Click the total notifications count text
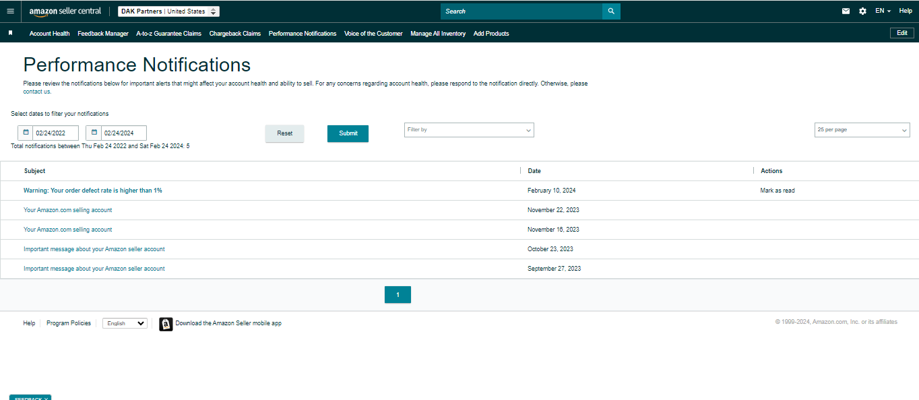This screenshot has width=919, height=400. click(100, 146)
